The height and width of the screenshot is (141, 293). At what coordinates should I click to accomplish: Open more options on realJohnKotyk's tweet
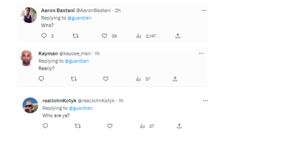coord(205,101)
